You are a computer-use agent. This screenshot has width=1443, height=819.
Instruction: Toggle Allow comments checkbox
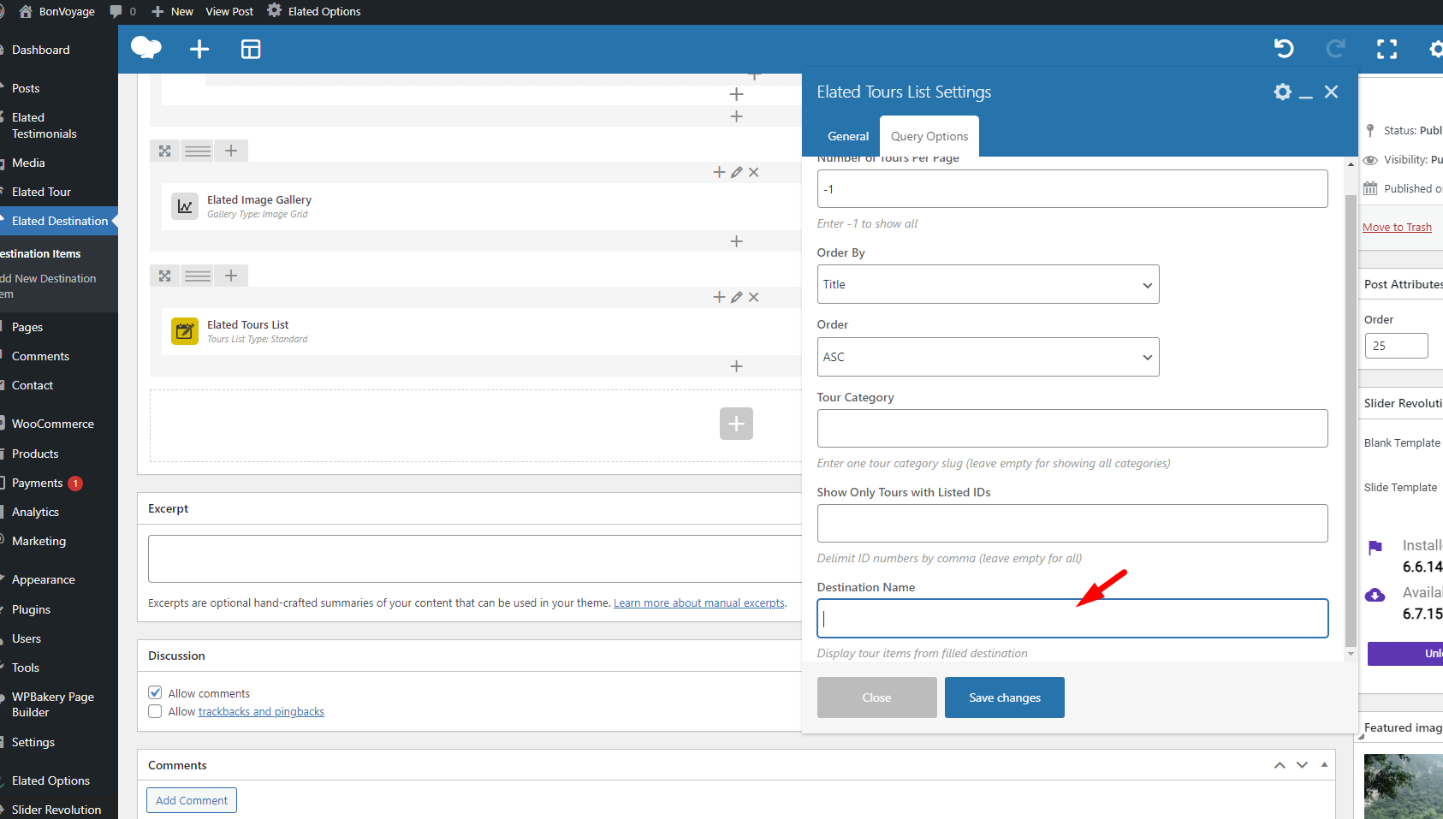(155, 692)
